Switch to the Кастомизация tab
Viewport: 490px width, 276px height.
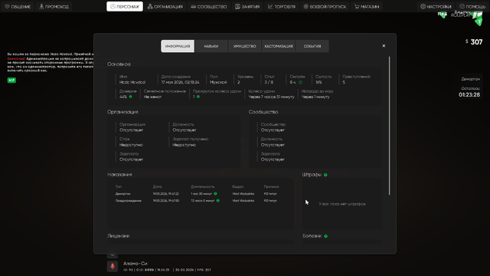(x=279, y=46)
